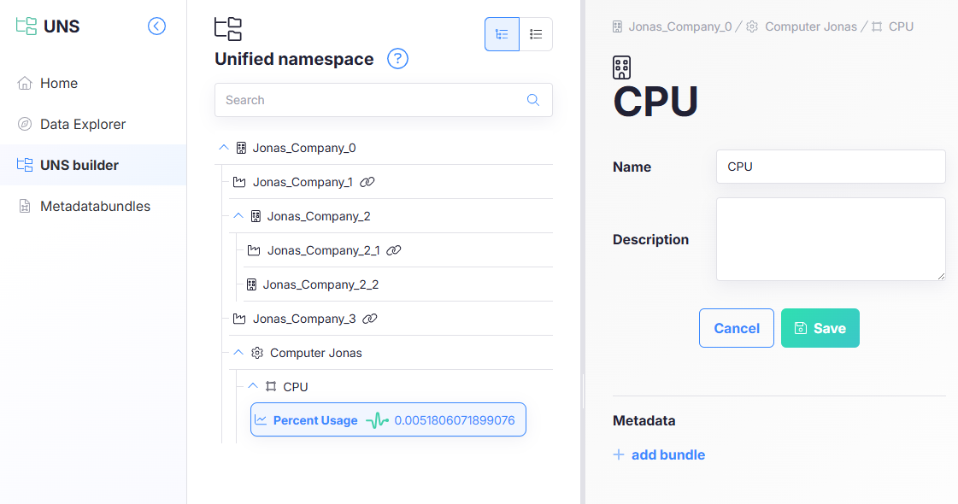
Task: Click the live signal pulse icon
Action: (x=377, y=420)
